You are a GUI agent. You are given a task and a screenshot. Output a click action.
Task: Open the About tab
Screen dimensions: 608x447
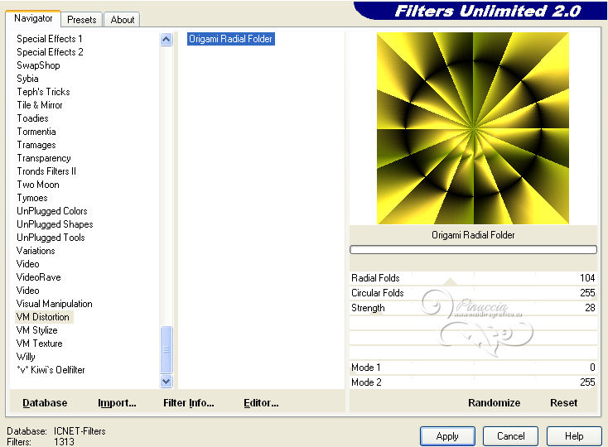pyautogui.click(x=123, y=19)
